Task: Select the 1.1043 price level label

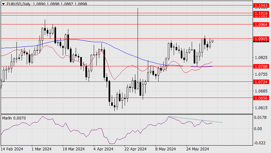Action: (x=261, y=6)
